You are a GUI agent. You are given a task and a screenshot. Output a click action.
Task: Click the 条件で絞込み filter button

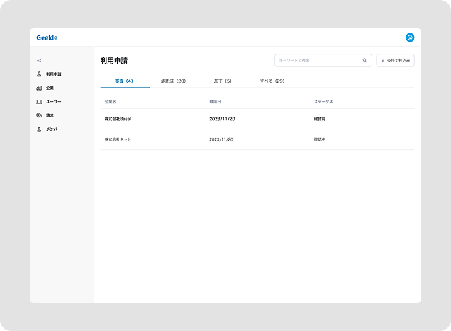click(x=395, y=60)
